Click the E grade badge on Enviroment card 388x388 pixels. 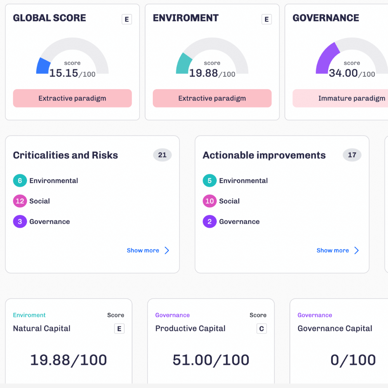pyautogui.click(x=267, y=19)
